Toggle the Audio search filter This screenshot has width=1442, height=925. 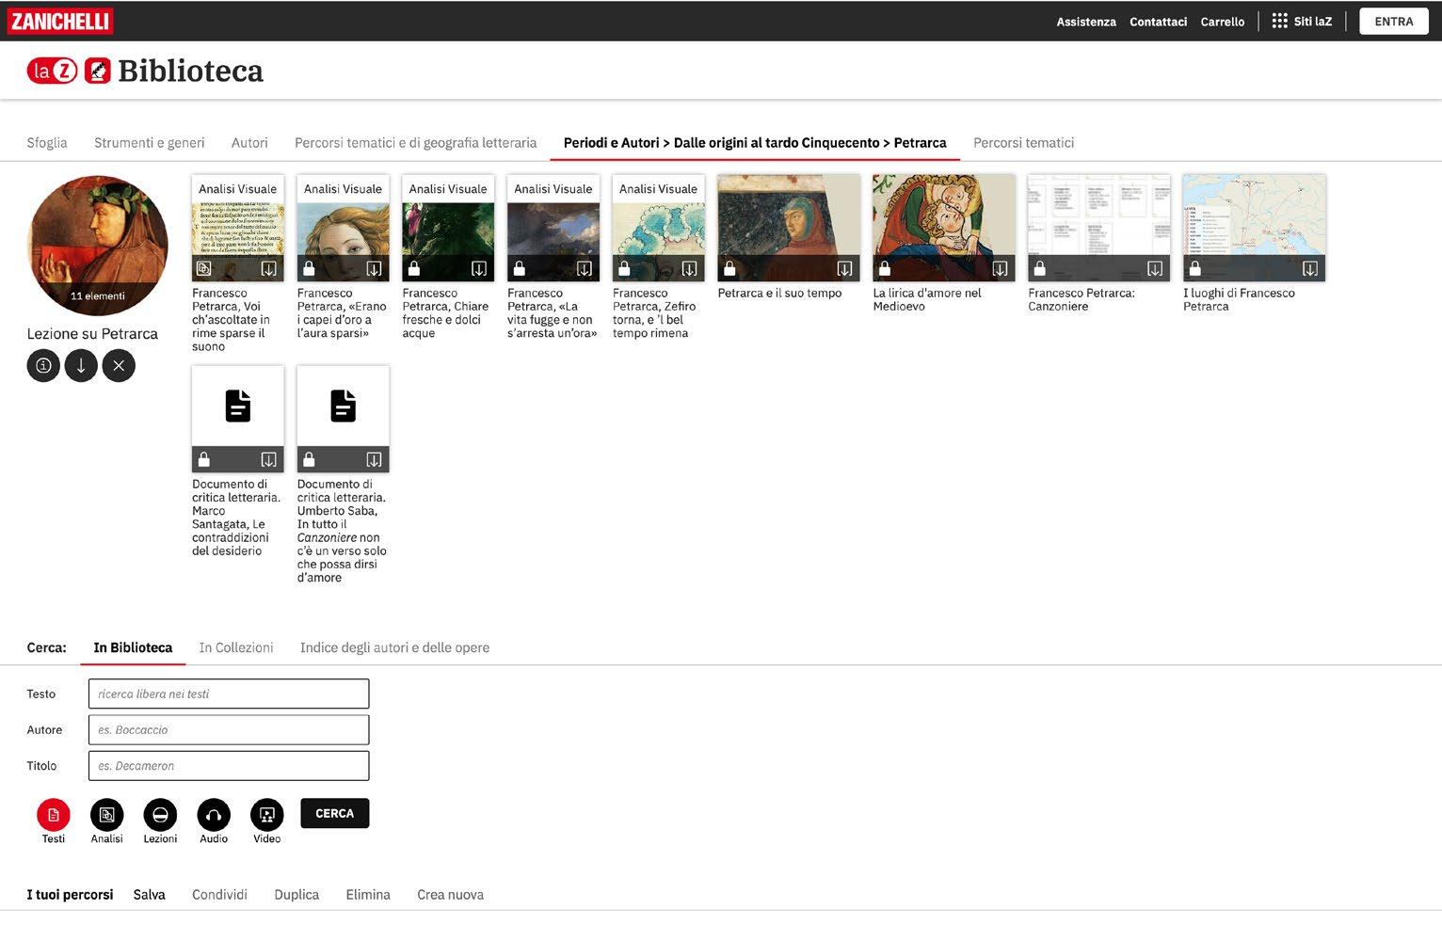coord(214,815)
